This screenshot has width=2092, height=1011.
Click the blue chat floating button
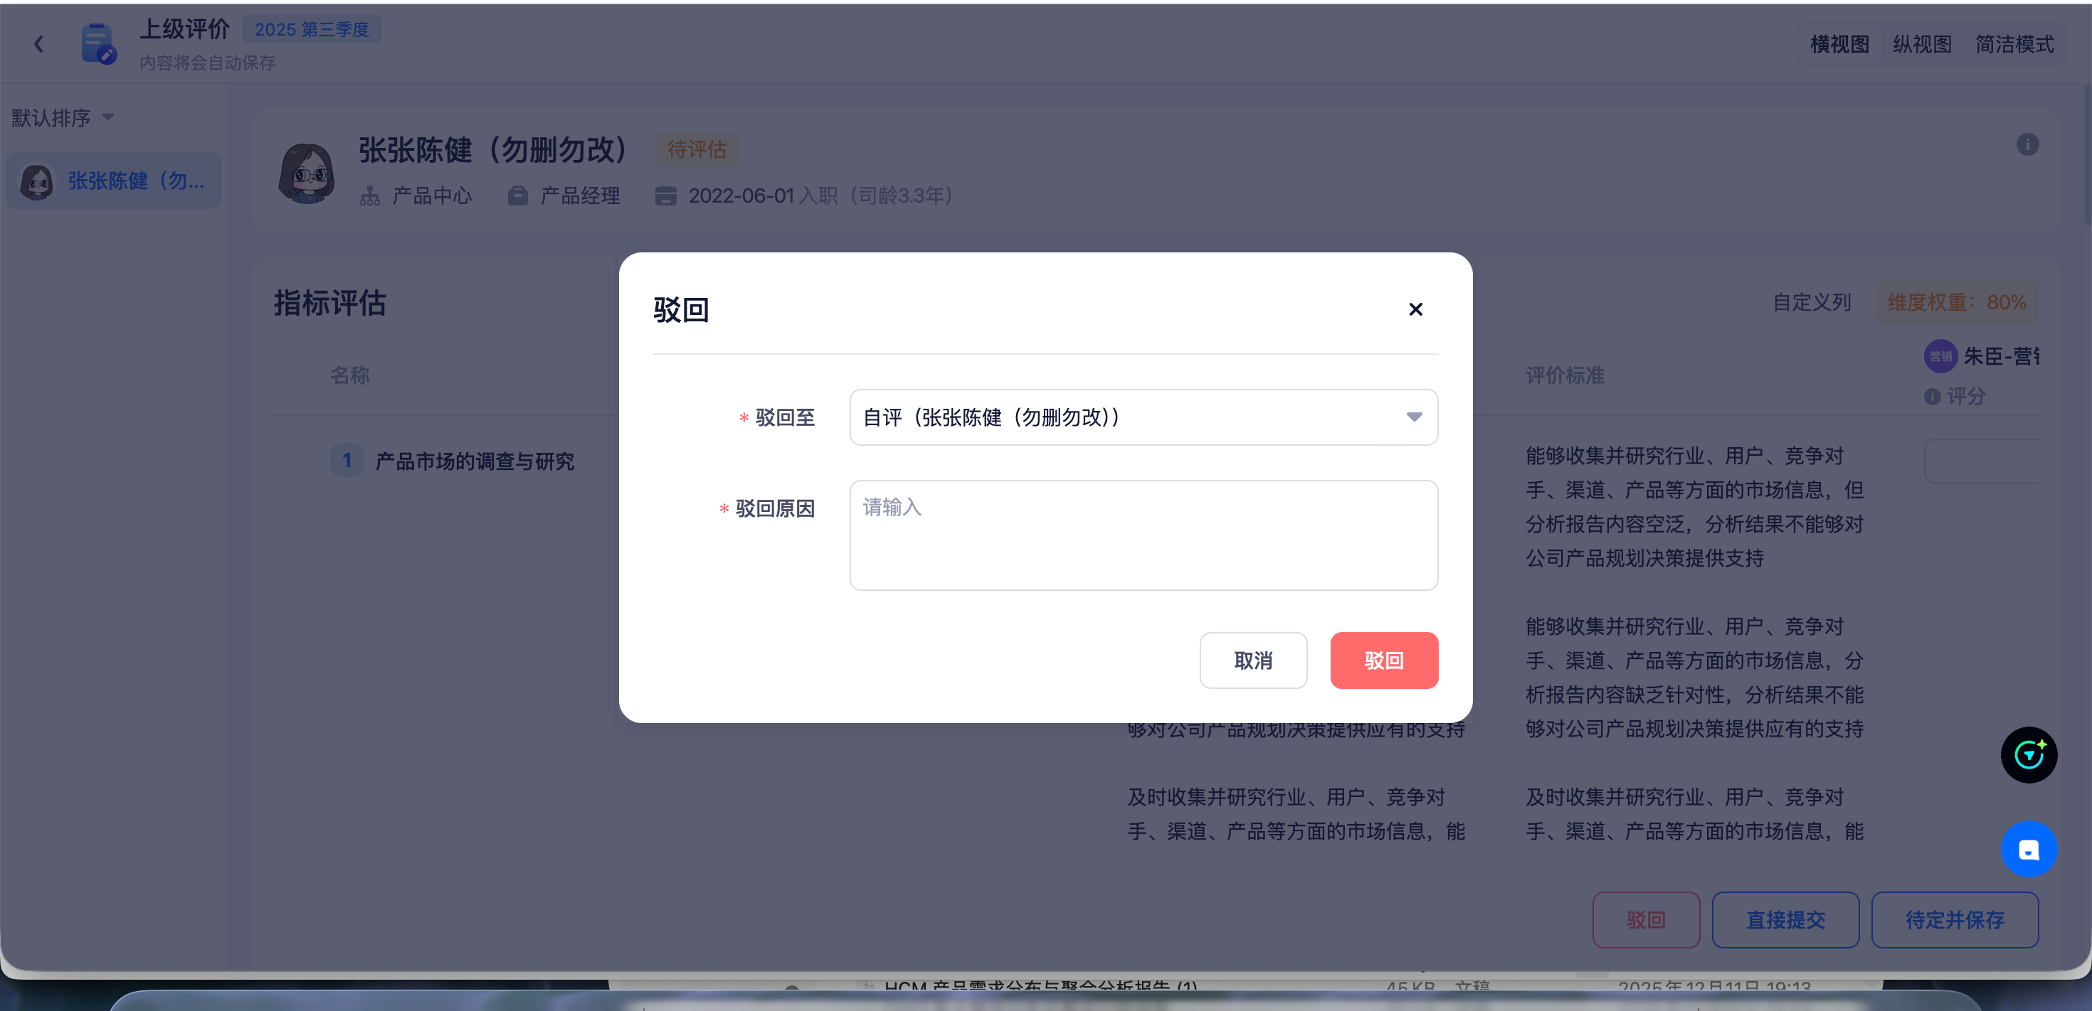pyautogui.click(x=2028, y=849)
